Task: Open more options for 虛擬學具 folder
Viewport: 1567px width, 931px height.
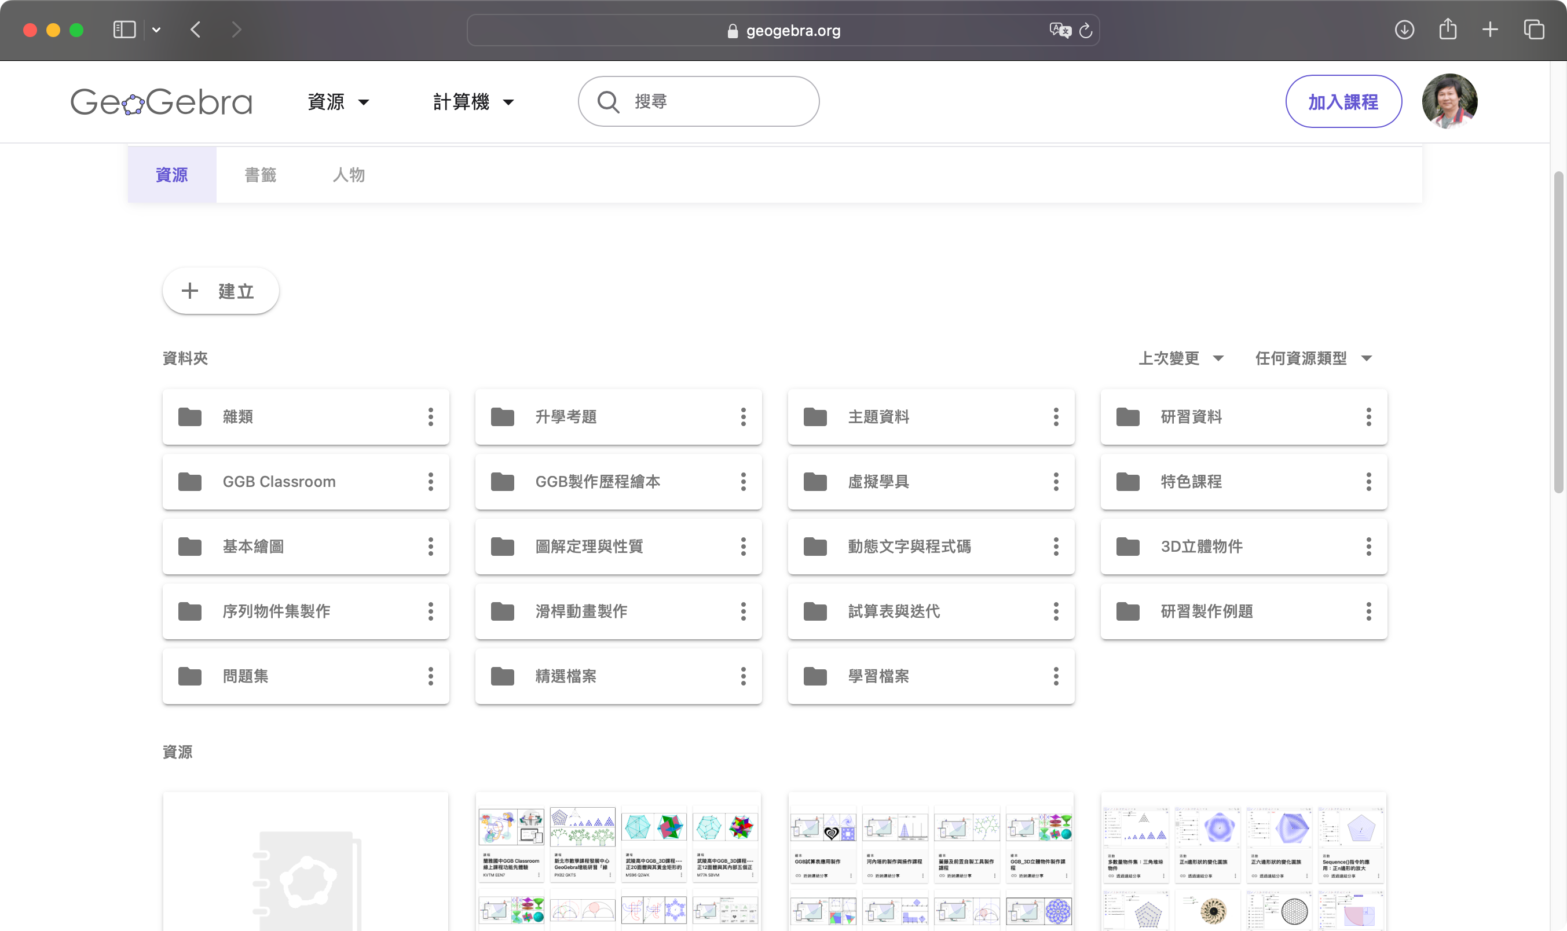Action: tap(1056, 481)
